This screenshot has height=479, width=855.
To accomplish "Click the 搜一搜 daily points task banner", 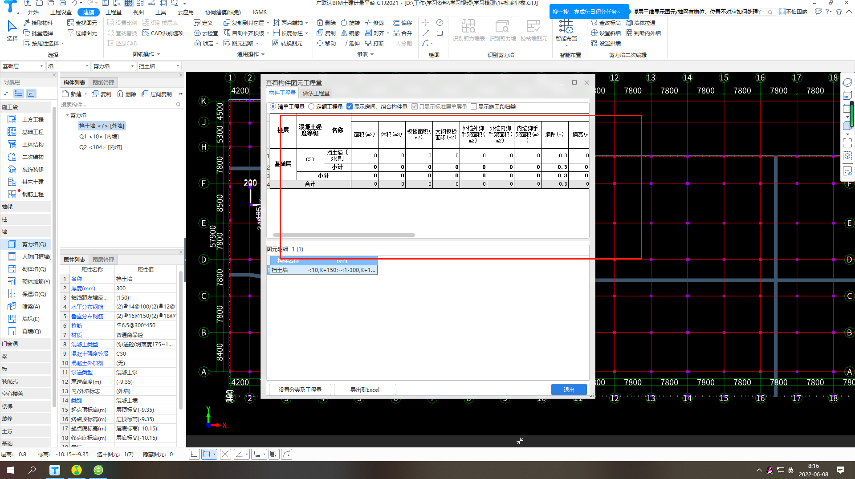I will pyautogui.click(x=589, y=12).
